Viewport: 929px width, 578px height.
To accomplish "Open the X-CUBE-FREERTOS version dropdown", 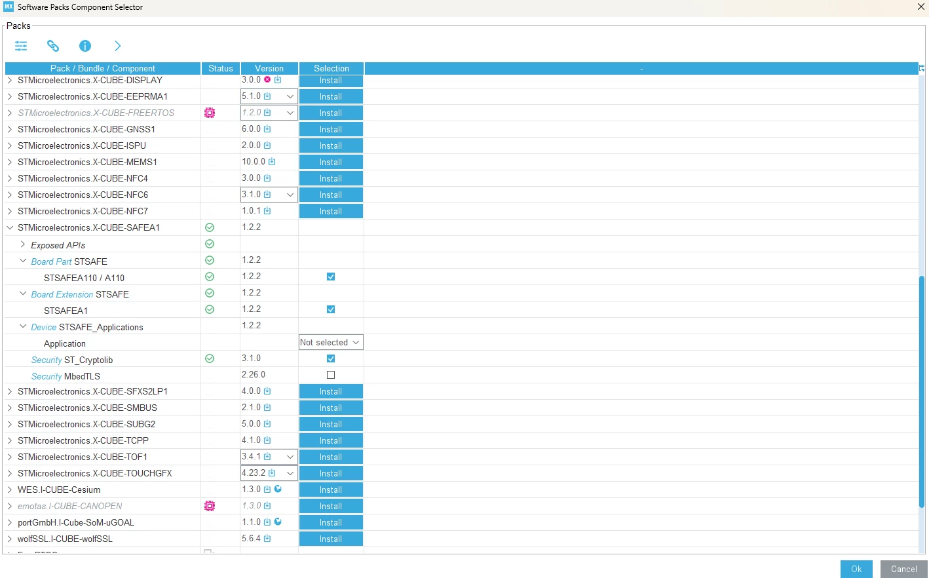I will [290, 113].
